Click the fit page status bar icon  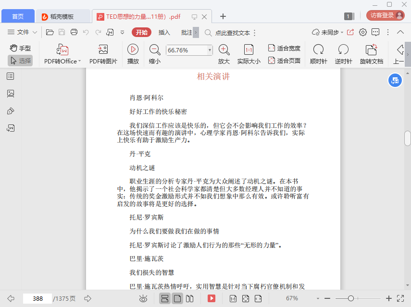[x=246, y=298]
